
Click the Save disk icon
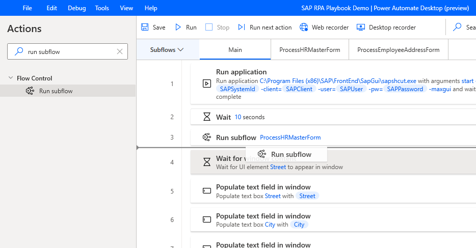[x=145, y=27]
